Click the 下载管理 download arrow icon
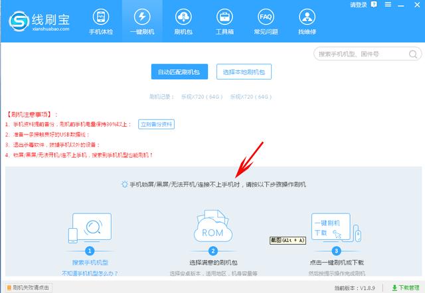 pyautogui.click(x=394, y=288)
